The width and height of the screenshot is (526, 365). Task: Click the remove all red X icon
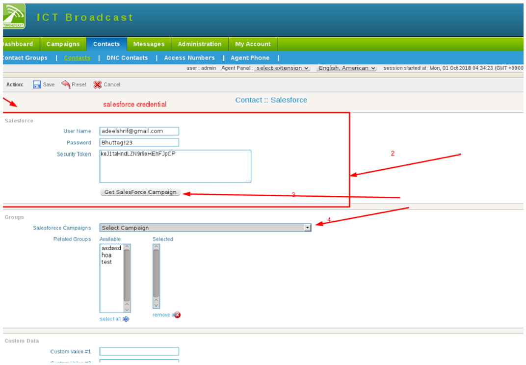177,314
